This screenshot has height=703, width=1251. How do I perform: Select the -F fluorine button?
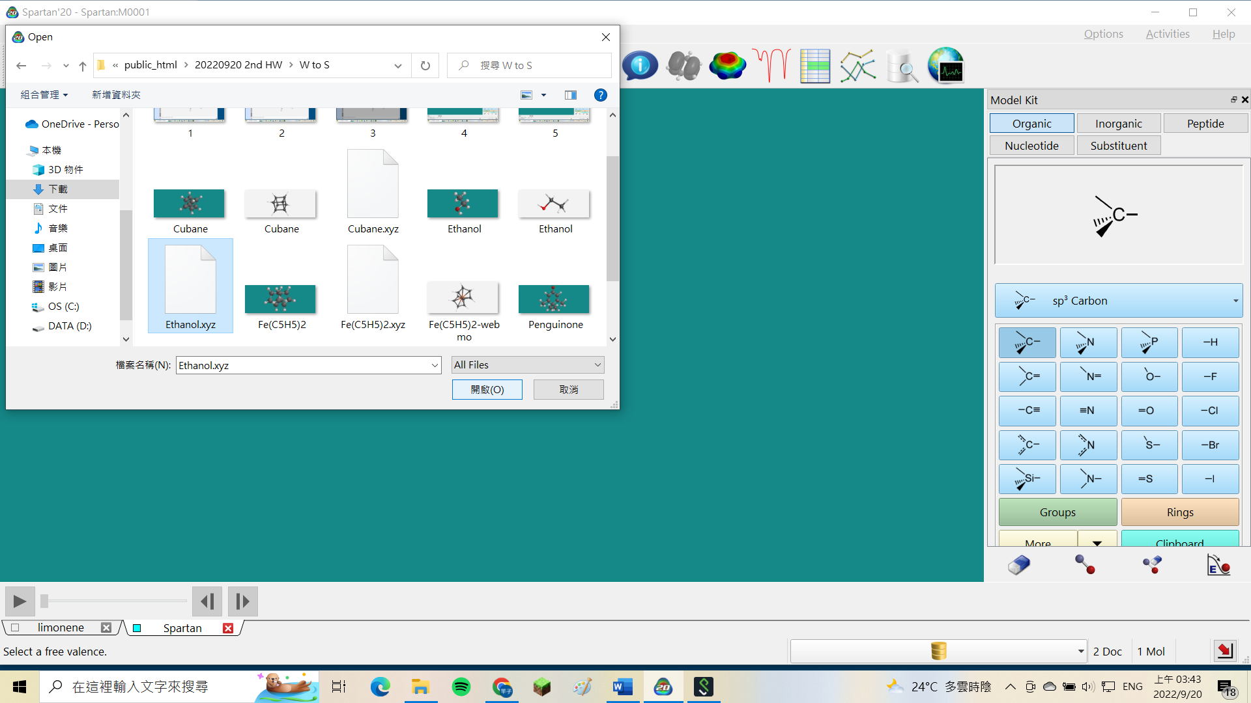[1211, 376]
